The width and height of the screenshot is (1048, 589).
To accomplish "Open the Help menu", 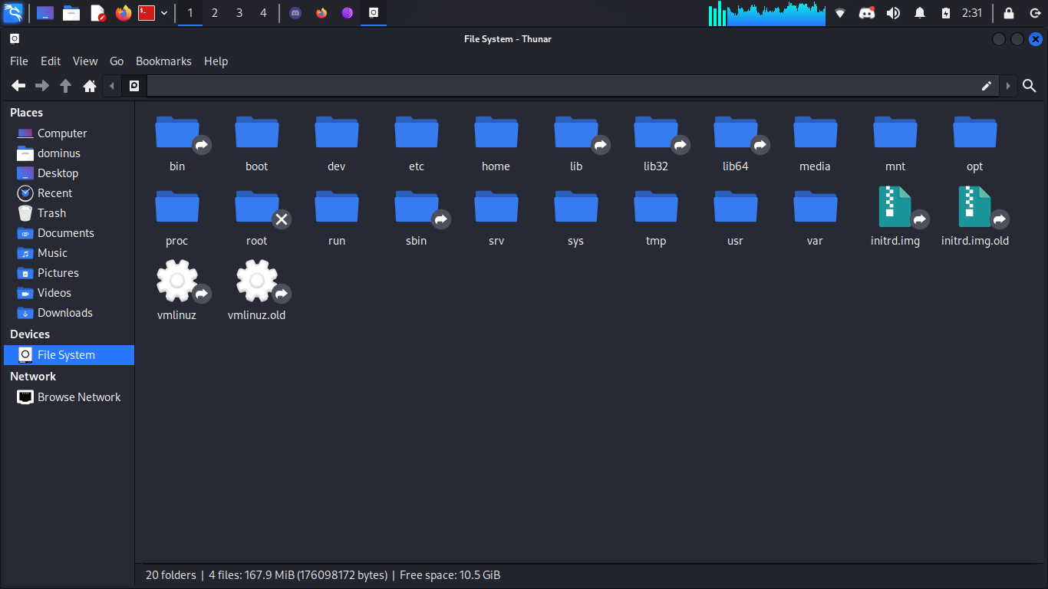I will point(216,61).
